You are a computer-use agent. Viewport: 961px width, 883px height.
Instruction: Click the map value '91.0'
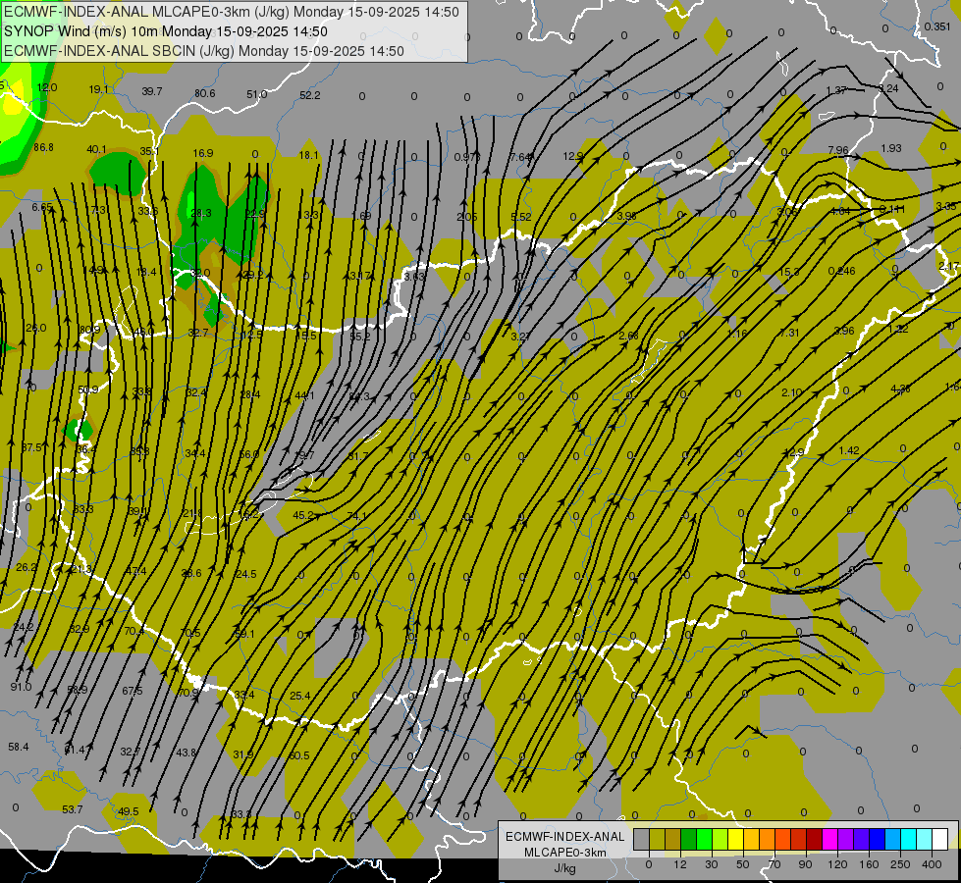click(21, 687)
